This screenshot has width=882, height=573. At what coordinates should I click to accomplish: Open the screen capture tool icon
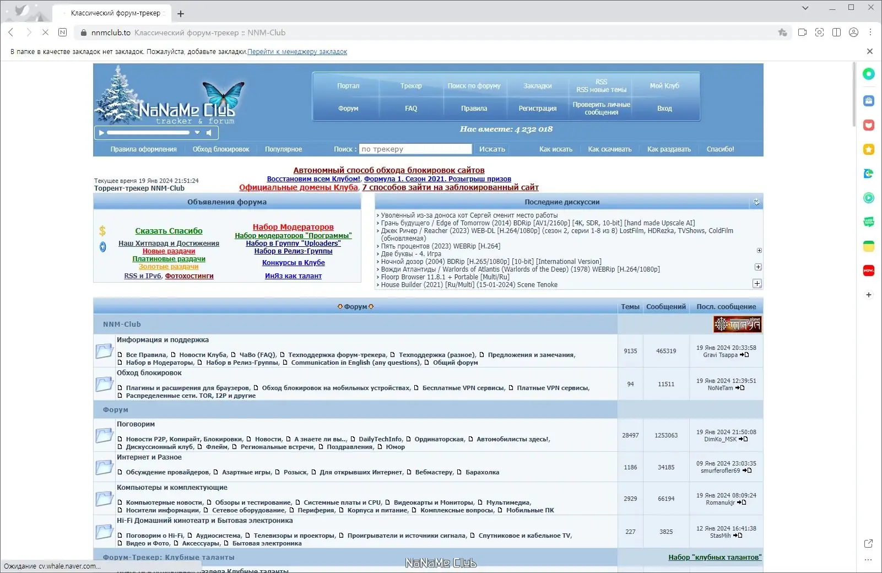[x=819, y=33]
